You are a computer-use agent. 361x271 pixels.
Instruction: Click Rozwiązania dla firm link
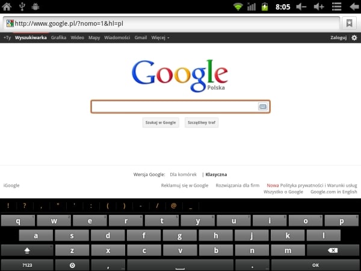click(x=238, y=185)
